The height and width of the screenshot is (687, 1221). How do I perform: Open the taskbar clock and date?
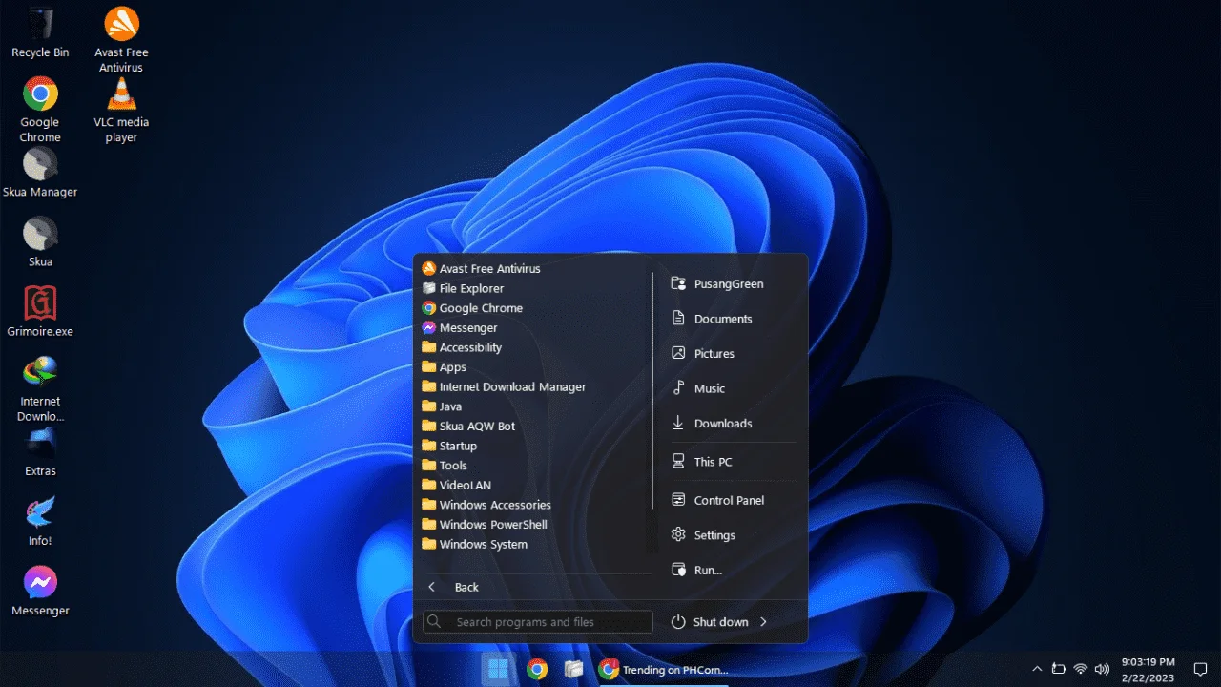pos(1149,669)
